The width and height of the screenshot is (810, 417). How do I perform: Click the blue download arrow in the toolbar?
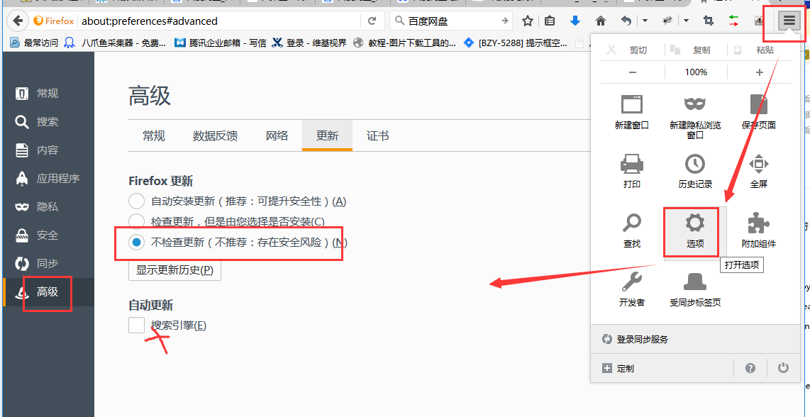point(575,21)
